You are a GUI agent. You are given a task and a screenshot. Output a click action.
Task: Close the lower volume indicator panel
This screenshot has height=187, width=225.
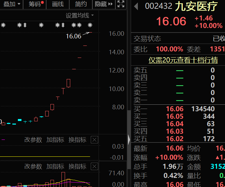[94, 167]
